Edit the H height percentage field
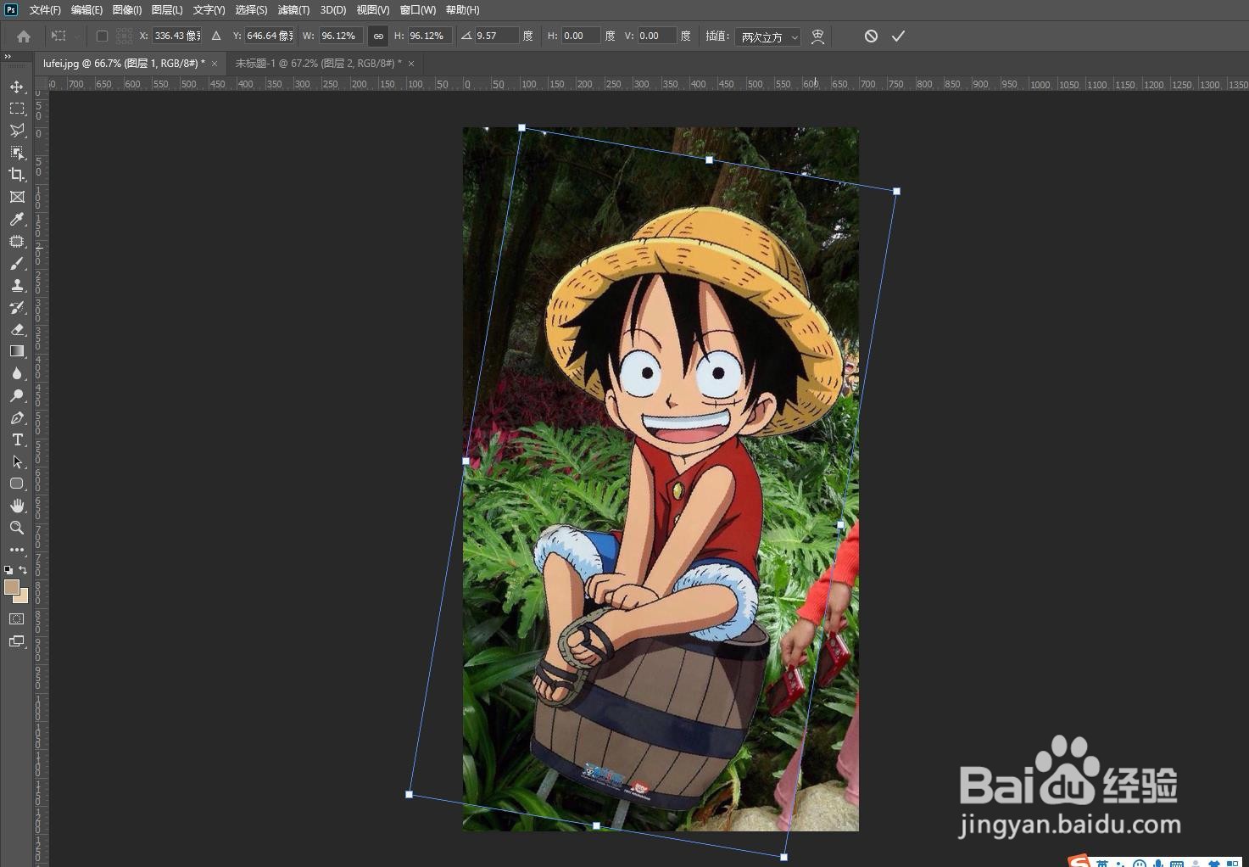This screenshot has height=867, width=1249. point(429,36)
